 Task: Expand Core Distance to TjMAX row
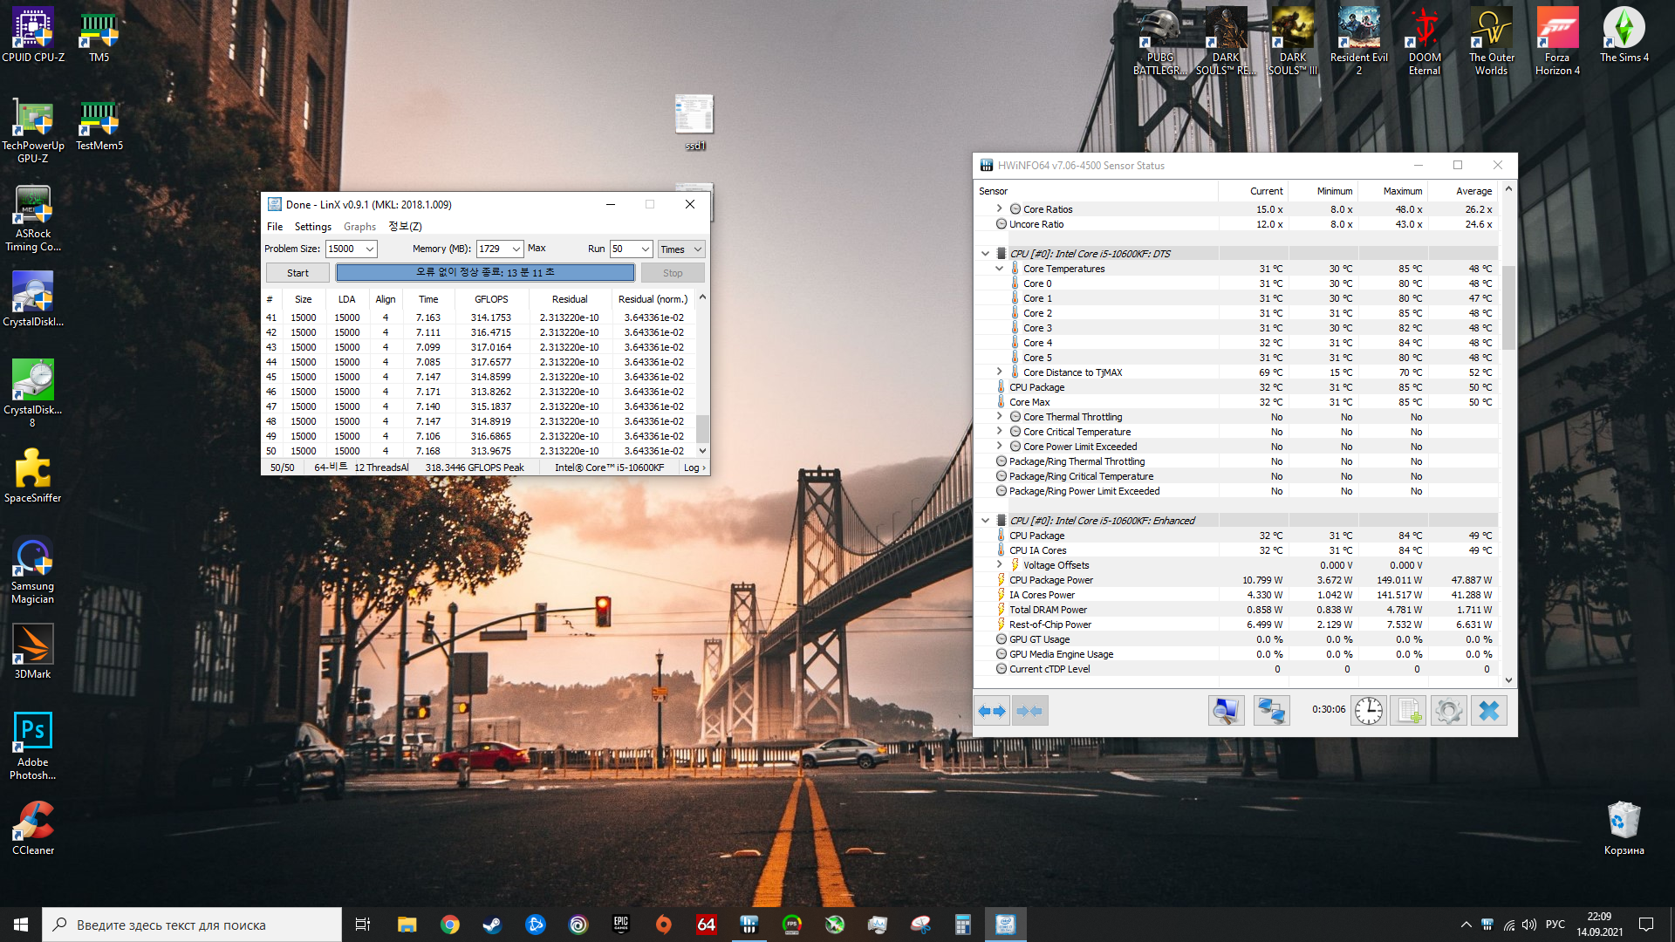[1000, 372]
